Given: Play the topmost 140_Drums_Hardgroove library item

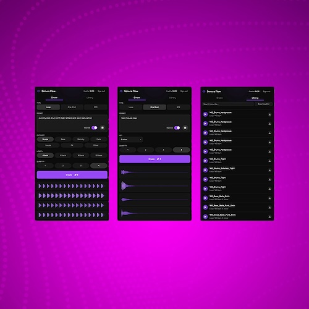Looking at the screenshot, I should click(205, 114).
